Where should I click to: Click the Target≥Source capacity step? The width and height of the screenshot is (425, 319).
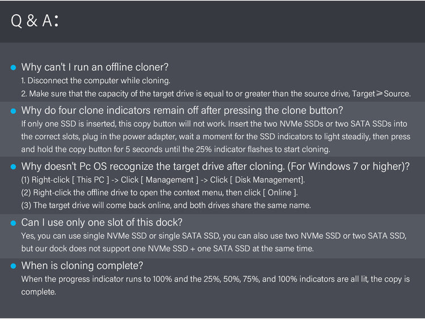pyautogui.click(x=216, y=93)
